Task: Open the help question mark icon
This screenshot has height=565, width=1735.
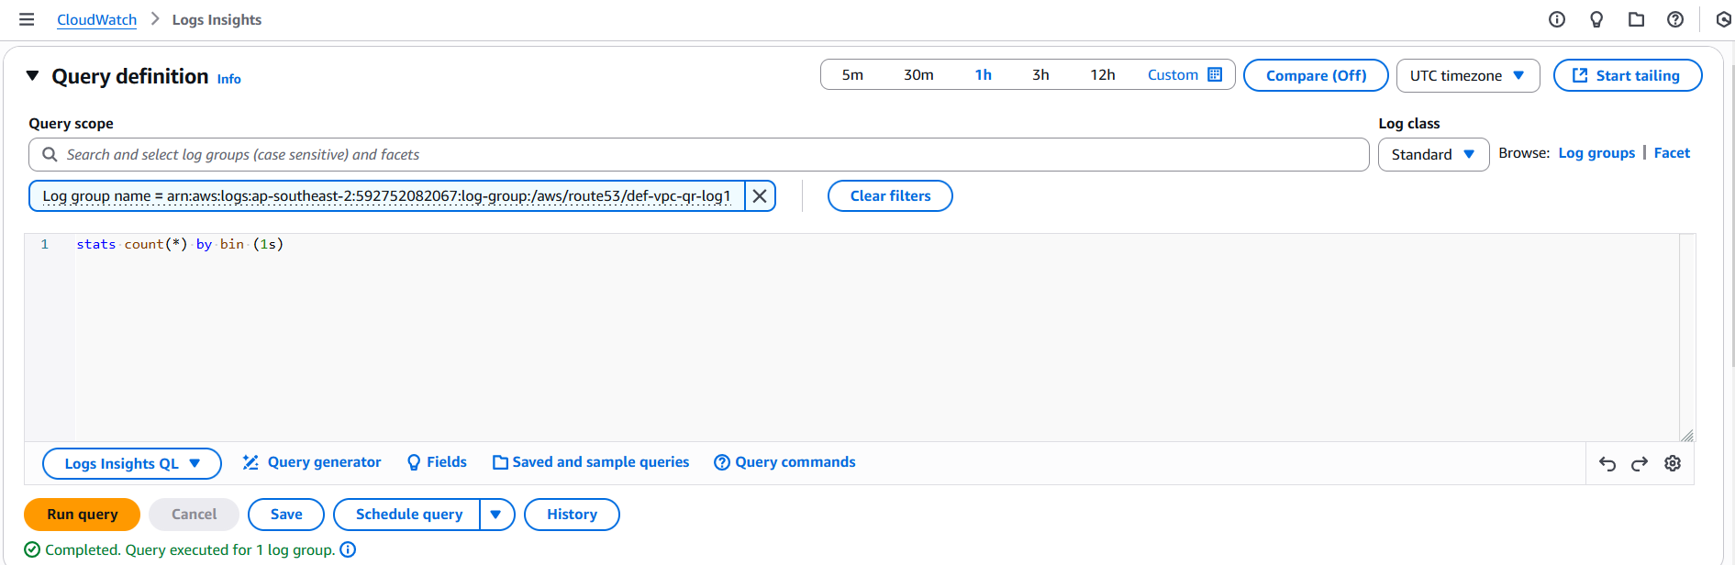Action: [x=1675, y=19]
